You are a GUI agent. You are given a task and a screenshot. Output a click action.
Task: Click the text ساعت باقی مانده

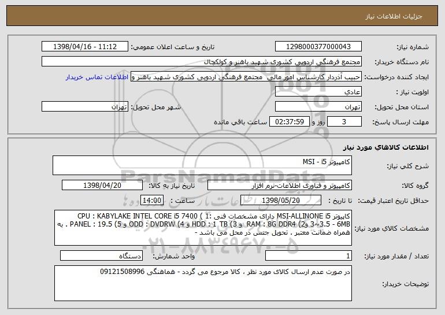(x=240, y=122)
